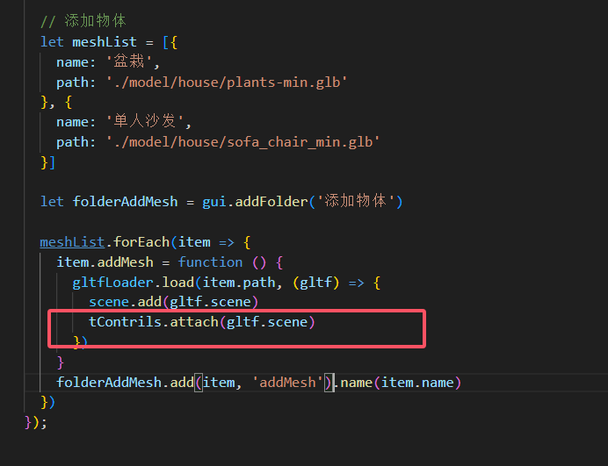Click the path string './model/house/sofa_chair_min.glb'
The height and width of the screenshot is (466, 608).
click(x=243, y=142)
